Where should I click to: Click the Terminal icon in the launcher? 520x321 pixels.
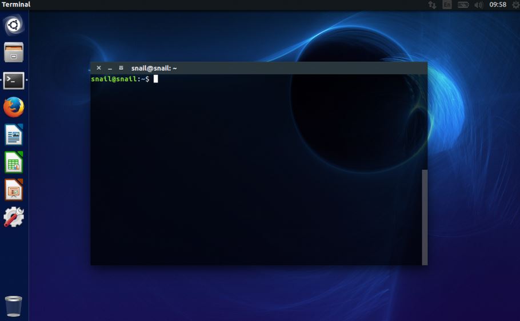(14, 81)
